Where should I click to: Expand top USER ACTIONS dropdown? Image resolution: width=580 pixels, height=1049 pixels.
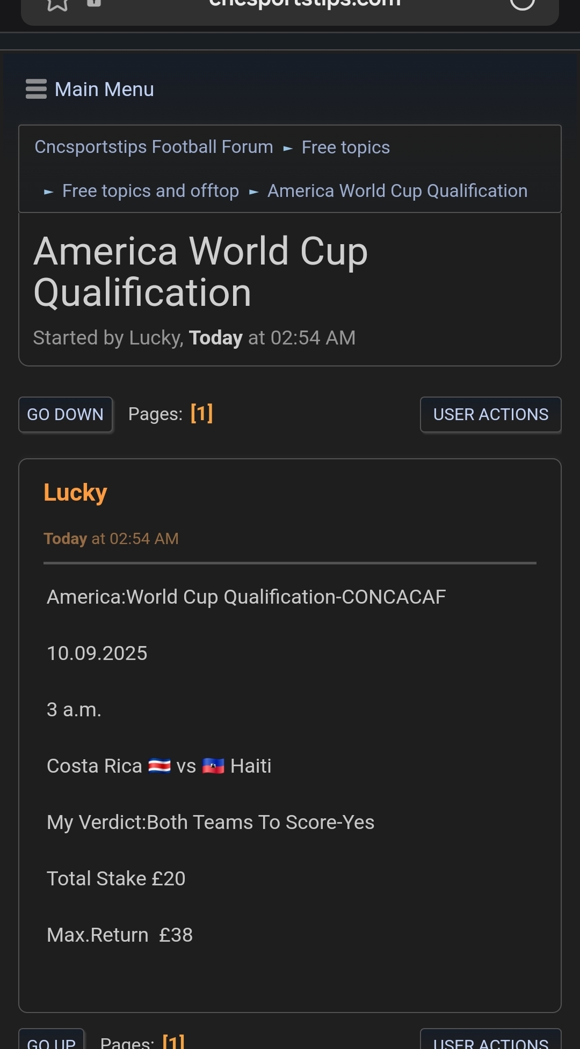pyautogui.click(x=490, y=414)
